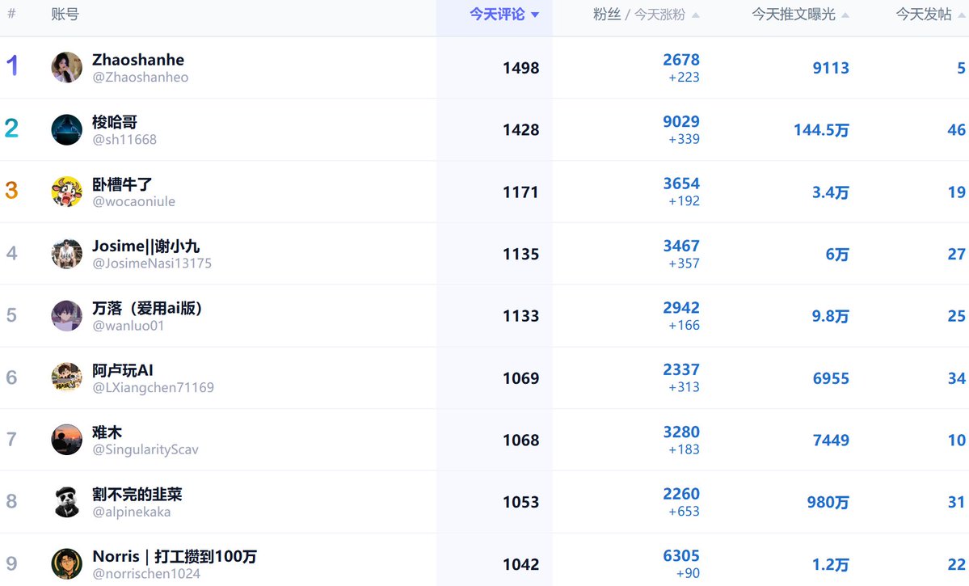This screenshot has width=969, height=586.
Task: Click the comment count 1498
Action: (x=521, y=68)
